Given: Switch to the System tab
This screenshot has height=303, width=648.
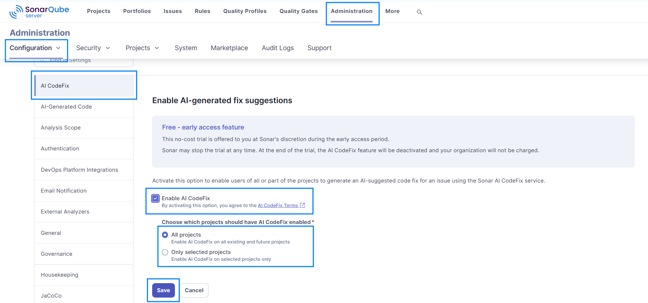Looking at the screenshot, I should tap(186, 48).
